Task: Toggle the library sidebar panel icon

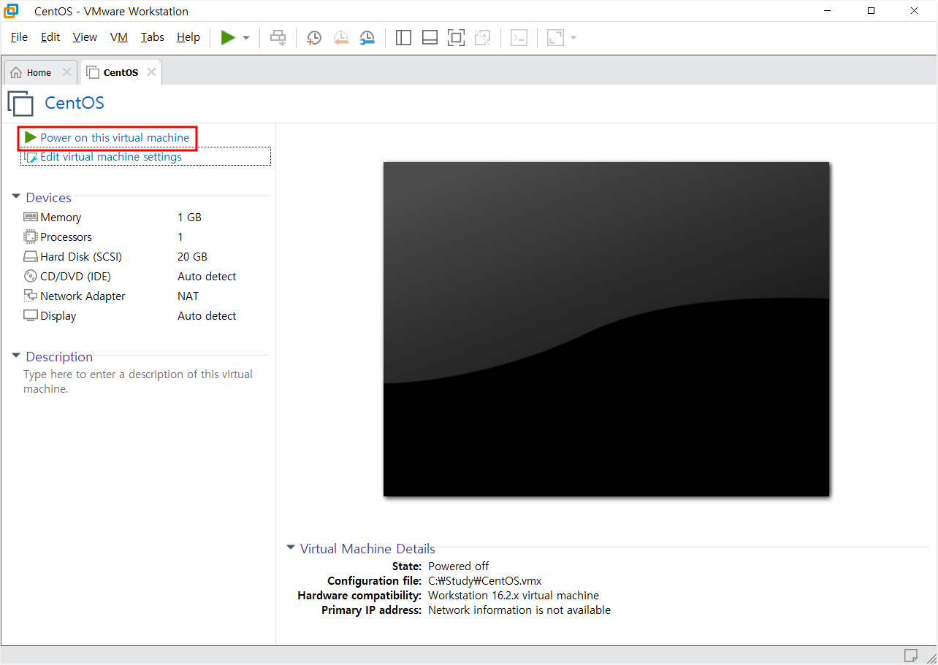Action: (x=403, y=37)
